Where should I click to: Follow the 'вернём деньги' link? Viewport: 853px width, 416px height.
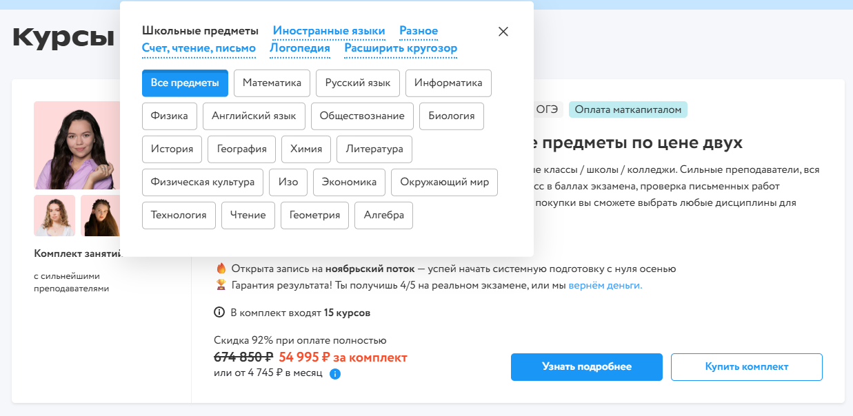pyautogui.click(x=605, y=285)
